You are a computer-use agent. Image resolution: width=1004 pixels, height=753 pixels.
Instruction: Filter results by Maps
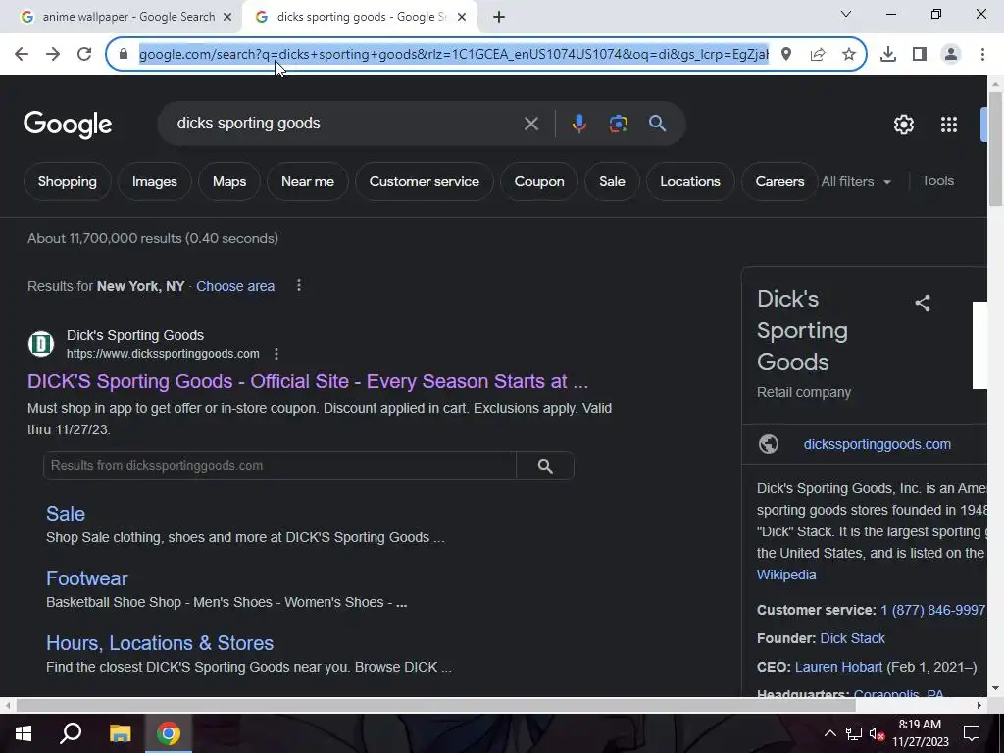click(x=229, y=181)
